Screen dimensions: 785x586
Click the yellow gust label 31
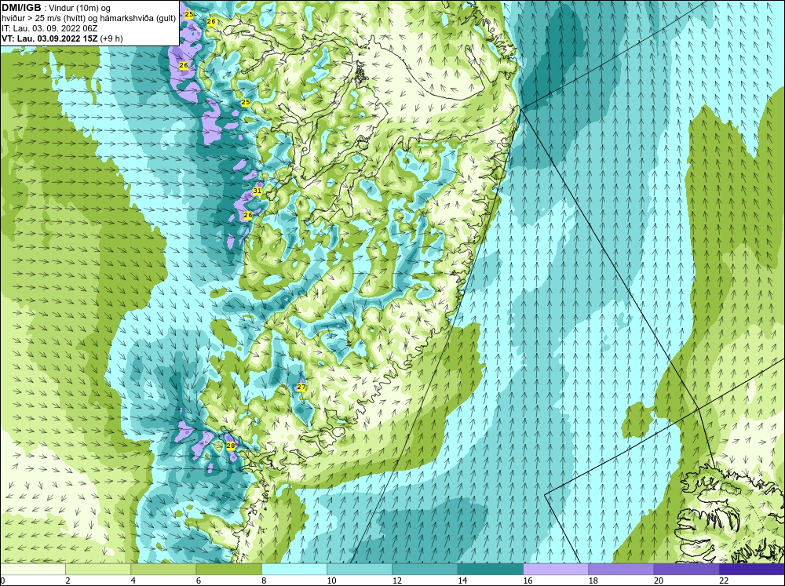point(257,191)
